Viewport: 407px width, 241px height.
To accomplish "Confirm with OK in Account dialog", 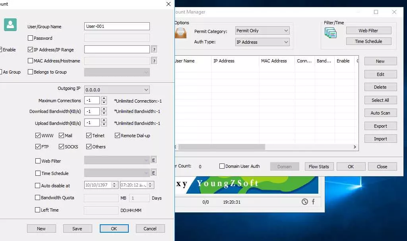I will (114, 229).
